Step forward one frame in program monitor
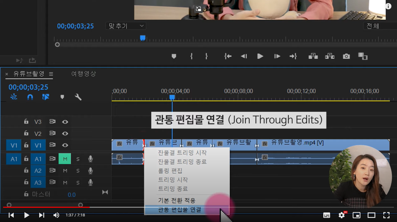Image resolution: width=397 pixels, height=222 pixels. pyautogui.click(x=277, y=56)
